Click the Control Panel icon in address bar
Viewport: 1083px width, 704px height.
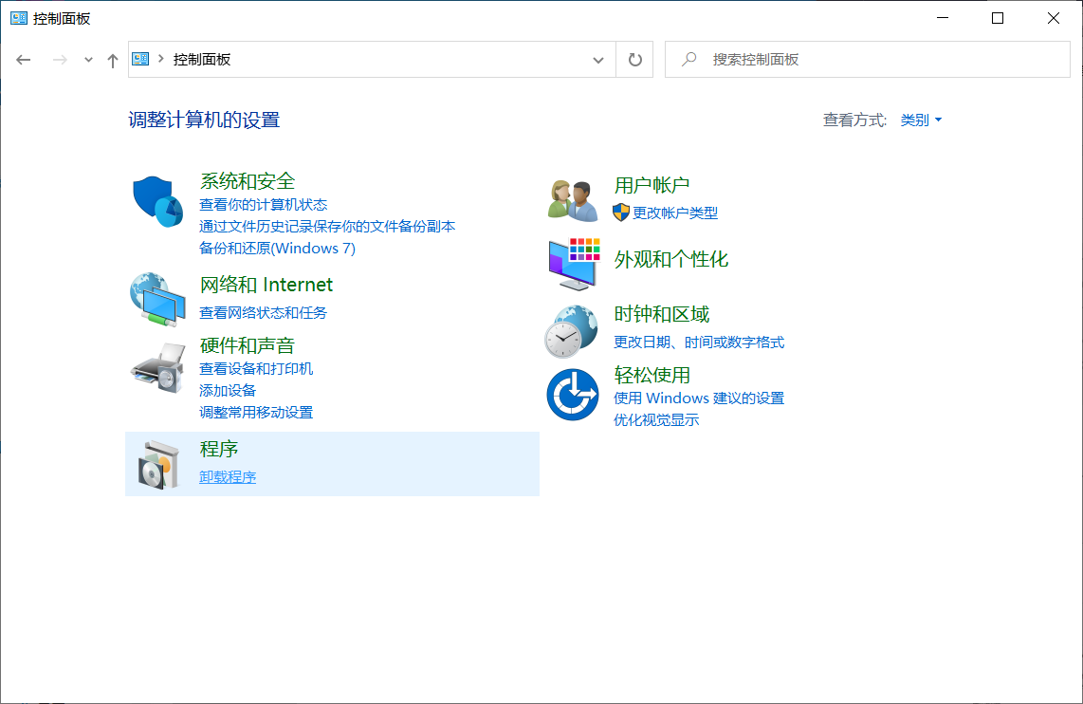click(x=141, y=59)
